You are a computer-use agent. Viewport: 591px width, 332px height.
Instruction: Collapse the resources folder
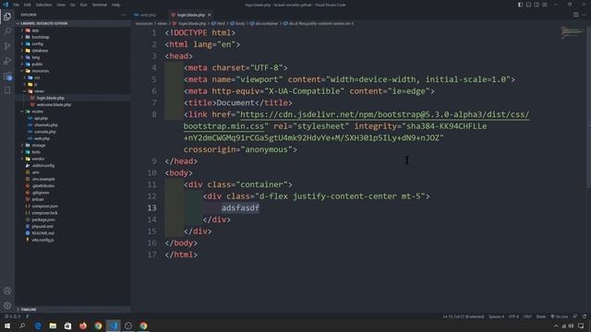(40, 71)
